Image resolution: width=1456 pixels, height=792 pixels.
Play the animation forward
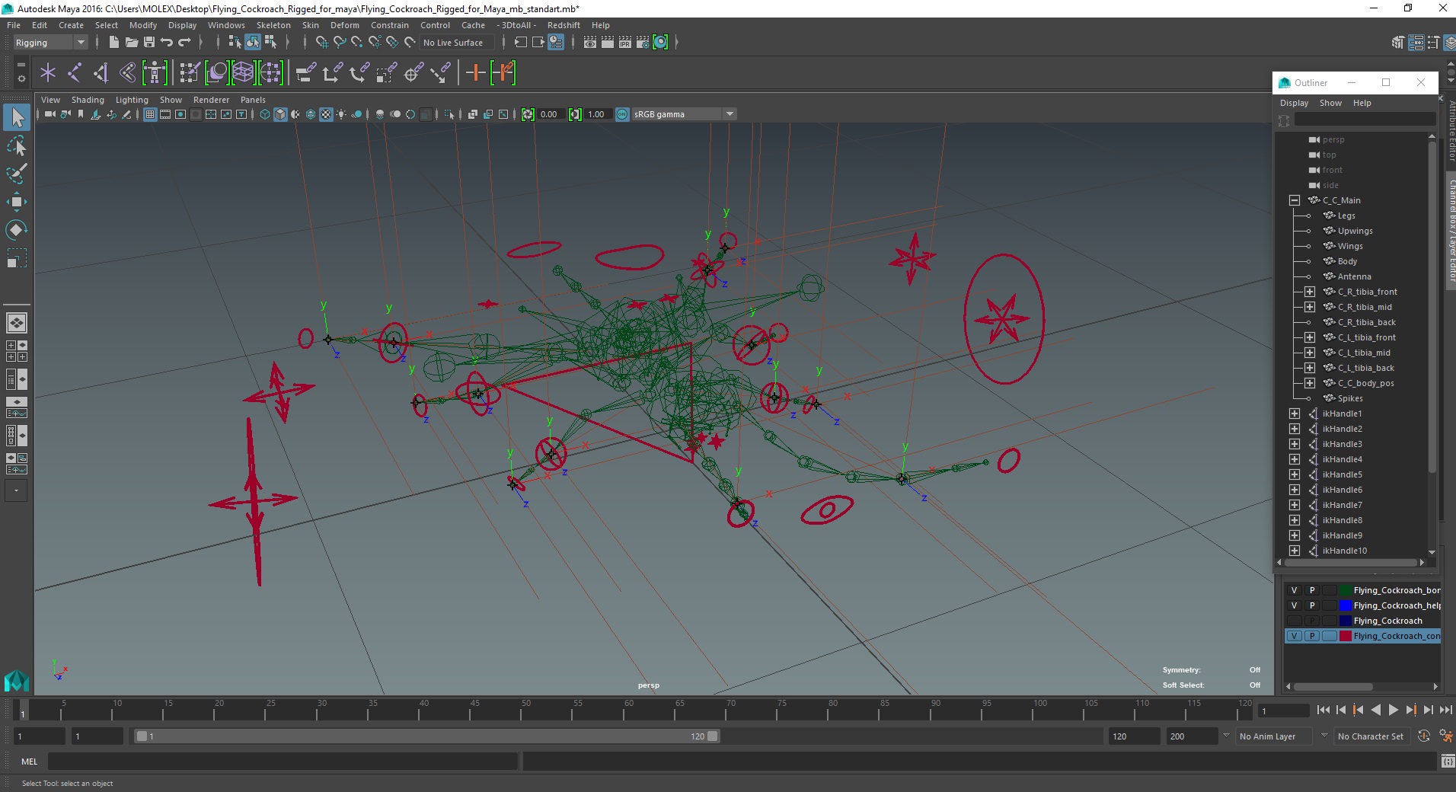pos(1393,710)
